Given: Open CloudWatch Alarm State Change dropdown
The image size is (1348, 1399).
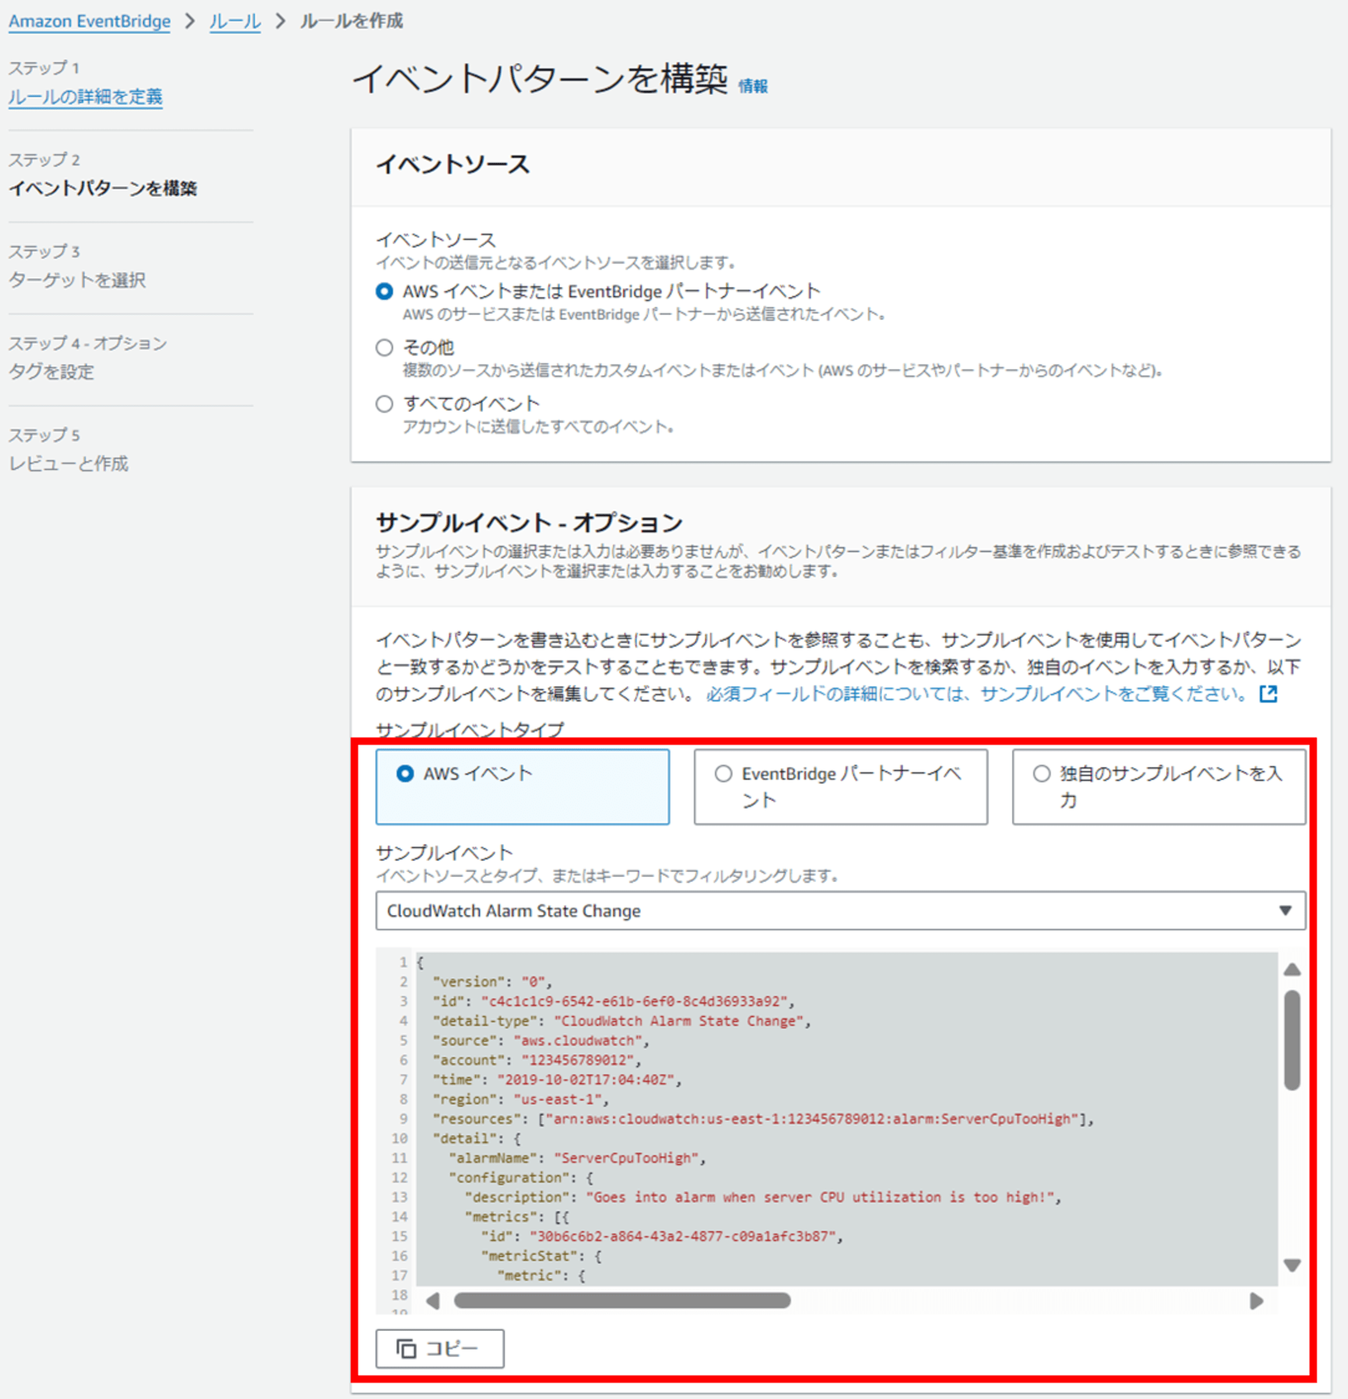Looking at the screenshot, I should click(840, 911).
